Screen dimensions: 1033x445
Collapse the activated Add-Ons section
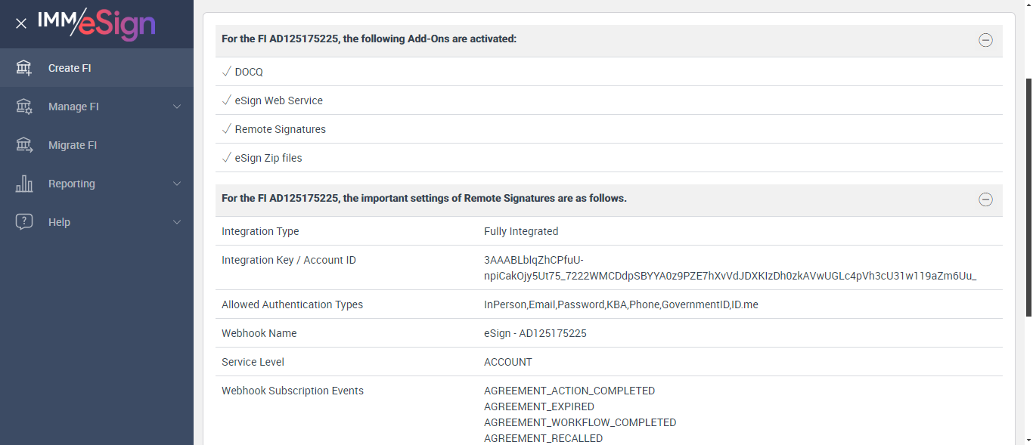pyautogui.click(x=985, y=41)
